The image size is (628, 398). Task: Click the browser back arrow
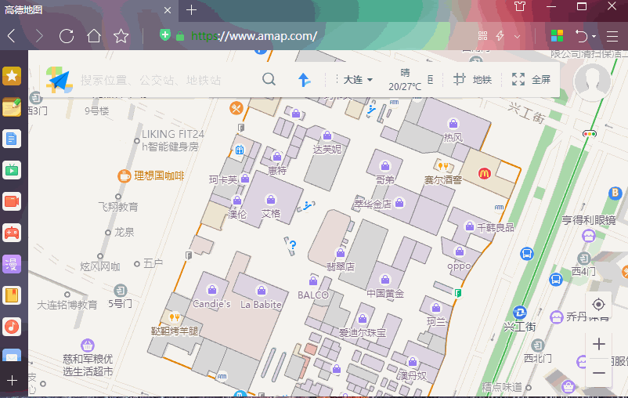pos(12,36)
